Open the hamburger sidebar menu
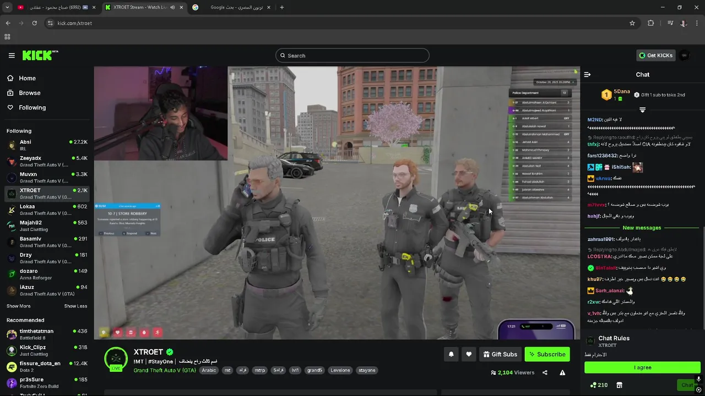 click(12, 56)
